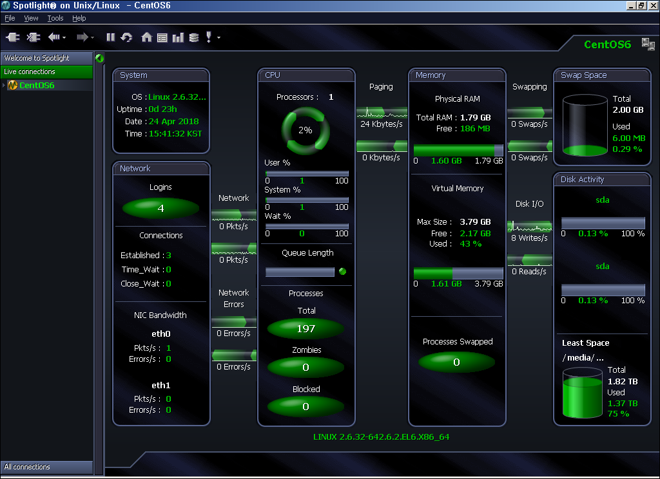Viewport: 660px width, 479px height.
Task: Click the Logins count green oval
Action: tap(160, 208)
